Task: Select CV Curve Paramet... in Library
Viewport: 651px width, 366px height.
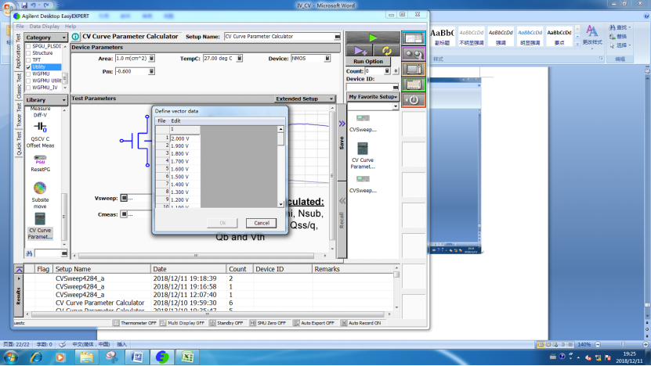Action: tap(40, 226)
